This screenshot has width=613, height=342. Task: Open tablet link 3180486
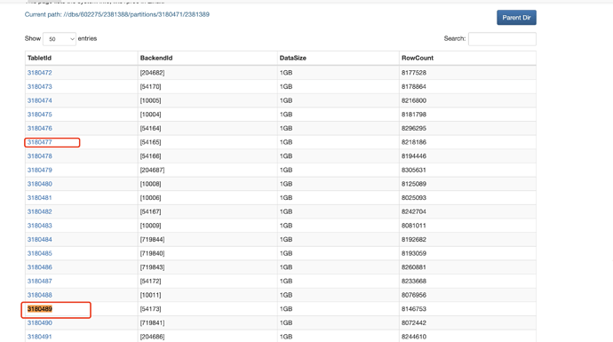[x=39, y=267]
